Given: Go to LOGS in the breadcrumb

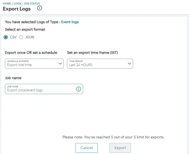Looking at the screenshot, I should [x=17, y=3].
